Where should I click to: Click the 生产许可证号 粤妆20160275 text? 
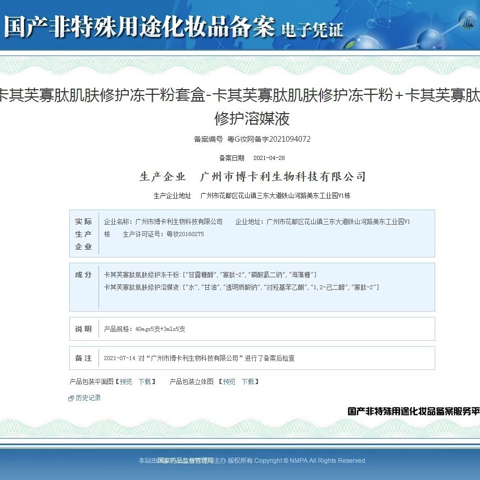163,235
